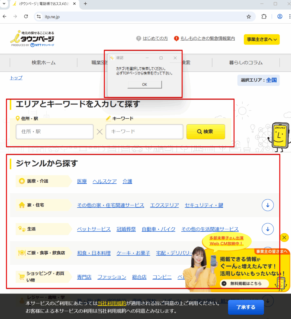Select the 検索ホーム navigation tab
291x319 pixels.
[44, 63]
